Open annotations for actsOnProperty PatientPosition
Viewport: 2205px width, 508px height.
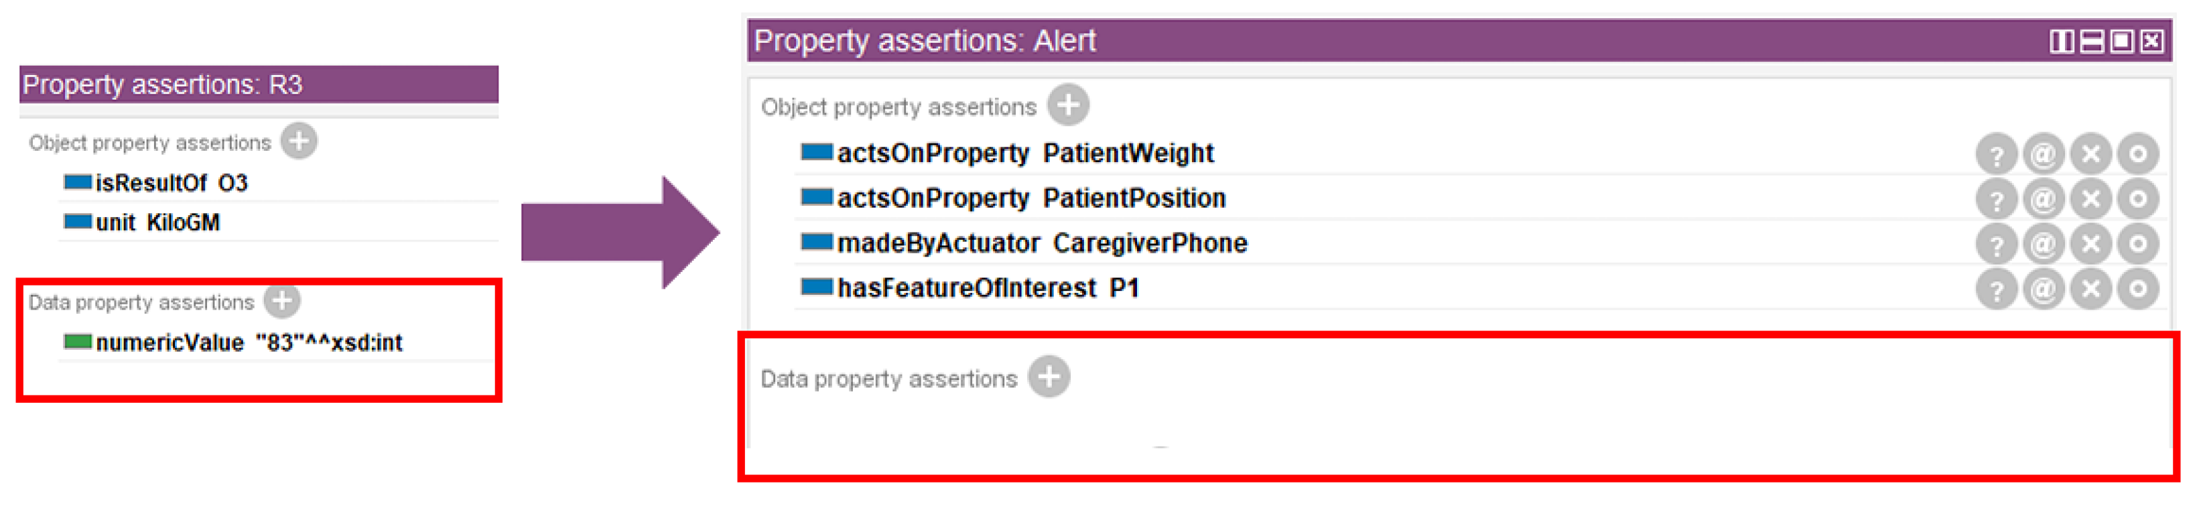click(x=2044, y=200)
